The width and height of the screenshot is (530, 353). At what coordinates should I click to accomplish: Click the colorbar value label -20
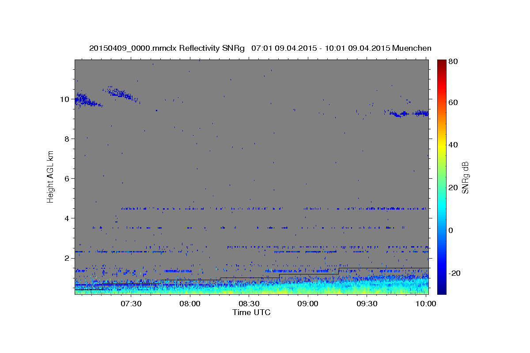[455, 273]
